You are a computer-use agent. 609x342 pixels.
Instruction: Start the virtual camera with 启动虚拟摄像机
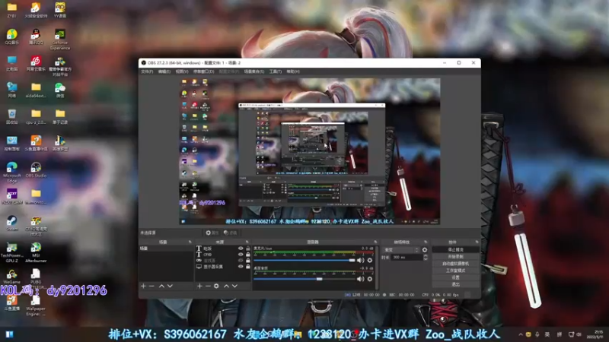[455, 264]
